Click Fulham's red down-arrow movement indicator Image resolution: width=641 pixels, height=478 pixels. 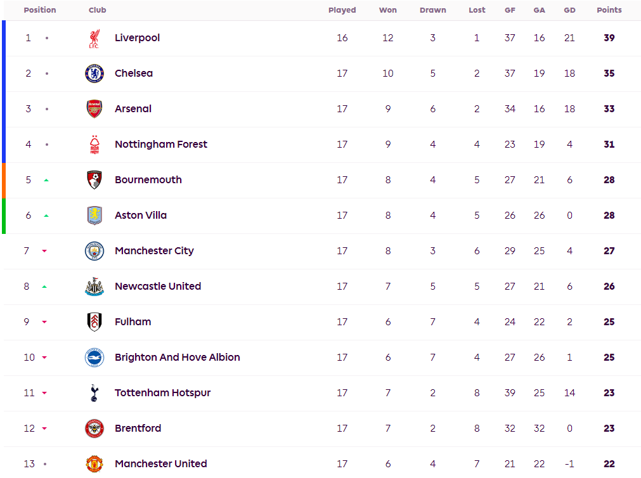(x=44, y=322)
